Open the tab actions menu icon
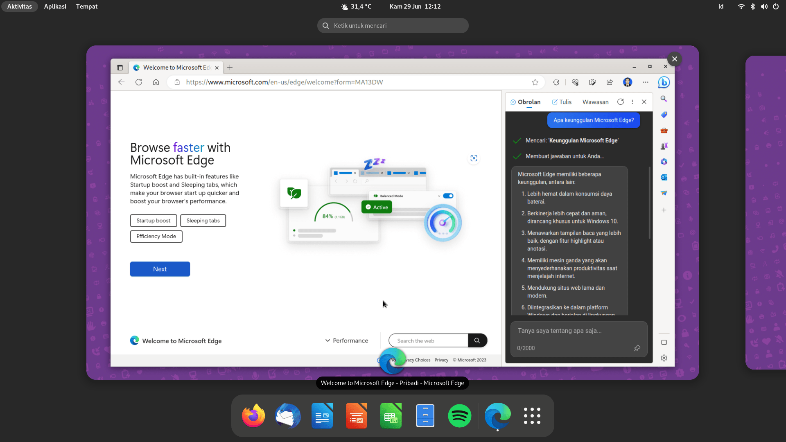 (120, 68)
